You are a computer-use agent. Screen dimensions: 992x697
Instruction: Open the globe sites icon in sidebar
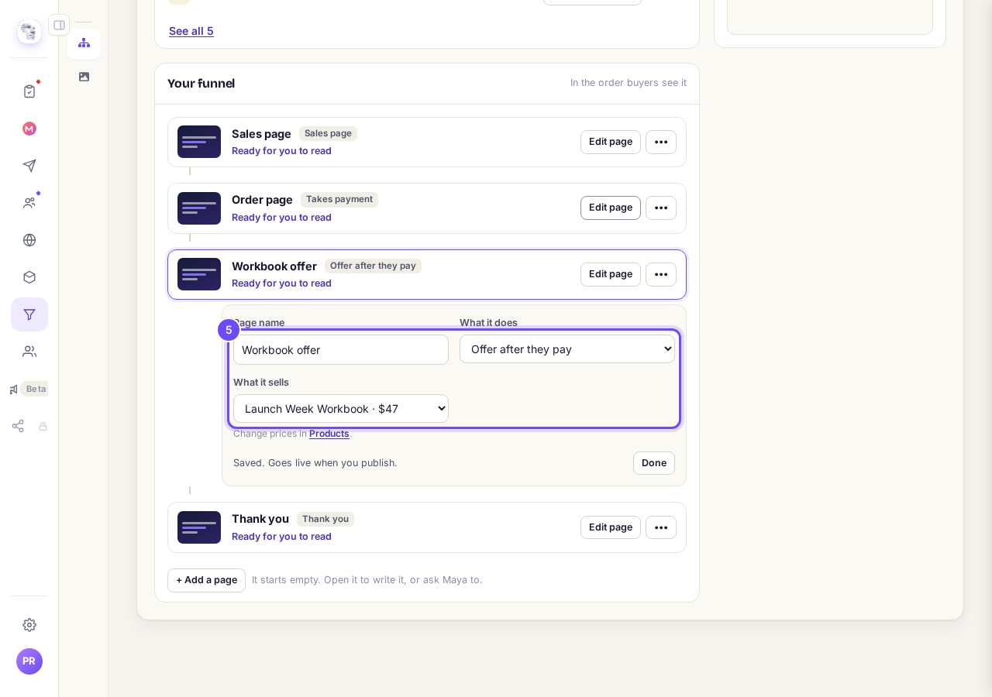click(x=29, y=240)
